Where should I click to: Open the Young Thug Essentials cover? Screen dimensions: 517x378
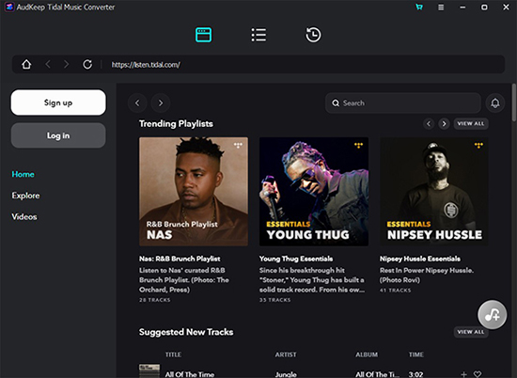point(314,192)
